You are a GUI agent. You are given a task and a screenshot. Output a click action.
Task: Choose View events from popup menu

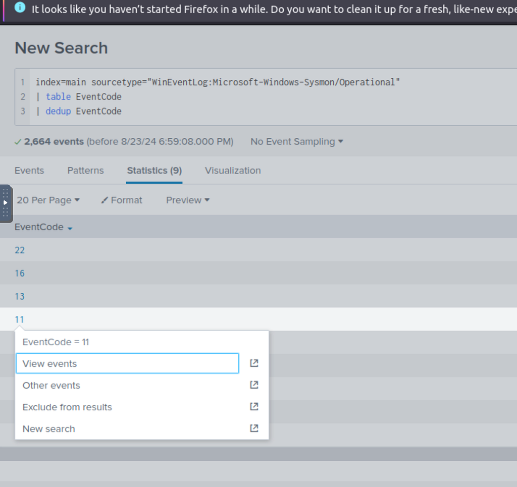pyautogui.click(x=127, y=363)
